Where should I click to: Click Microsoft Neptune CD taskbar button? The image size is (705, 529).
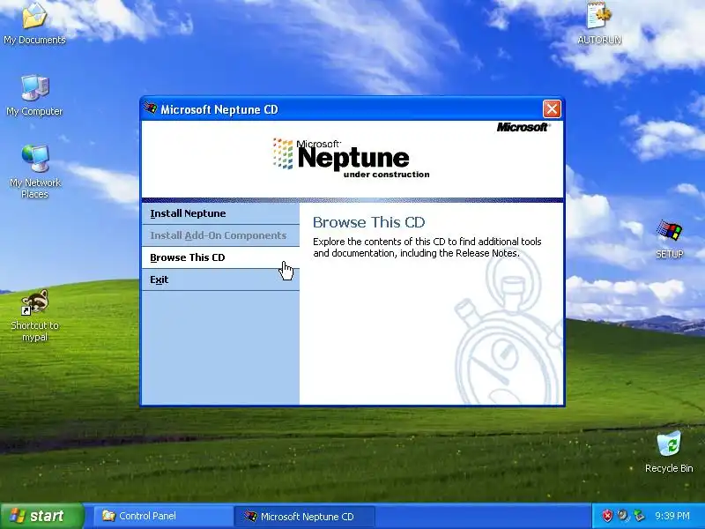[304, 516]
